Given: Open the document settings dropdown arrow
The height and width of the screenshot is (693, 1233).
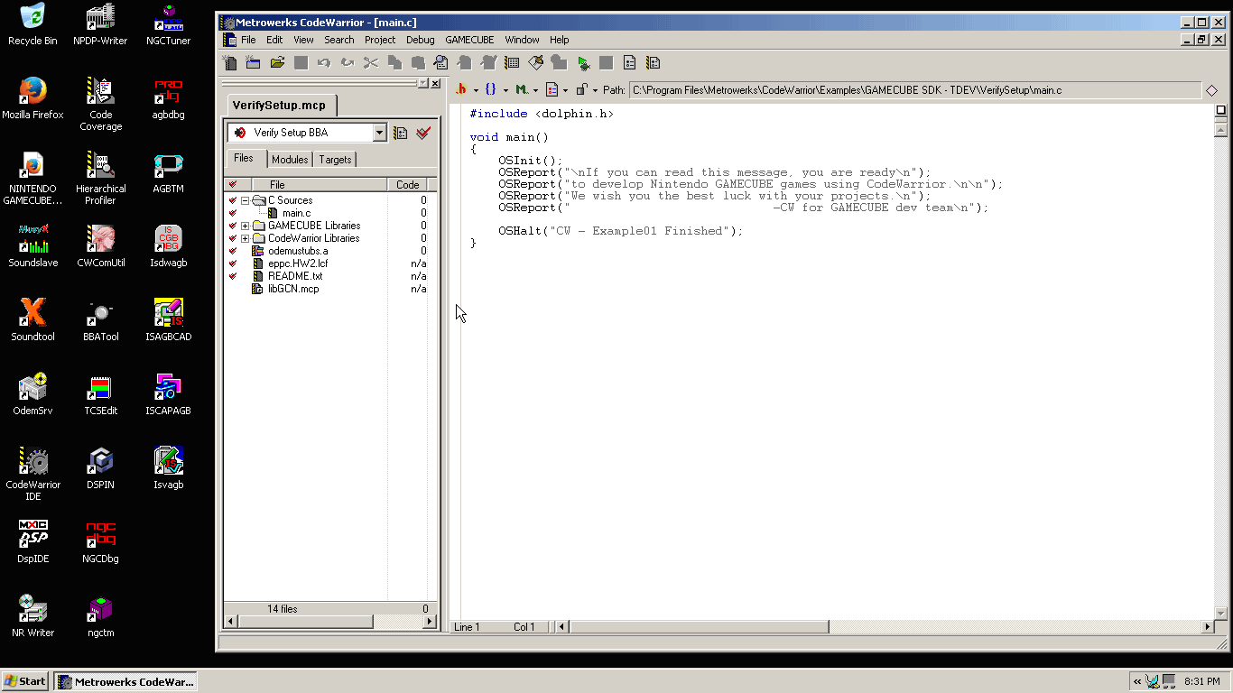Looking at the screenshot, I should 566,90.
